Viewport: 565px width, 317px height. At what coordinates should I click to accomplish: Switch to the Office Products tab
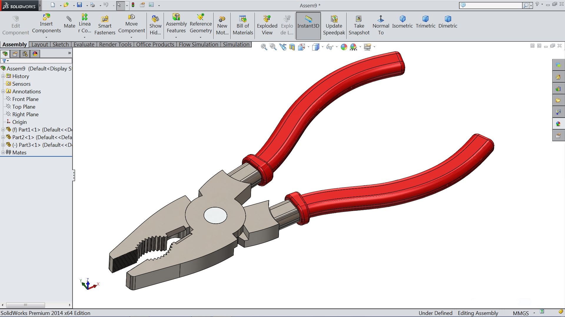pos(155,45)
